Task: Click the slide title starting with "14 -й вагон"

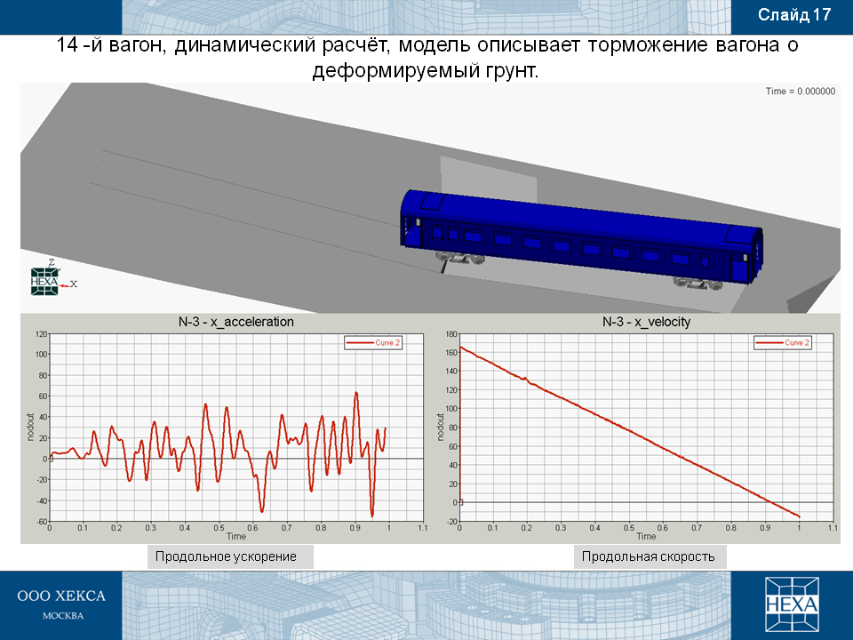Action: 426,57
